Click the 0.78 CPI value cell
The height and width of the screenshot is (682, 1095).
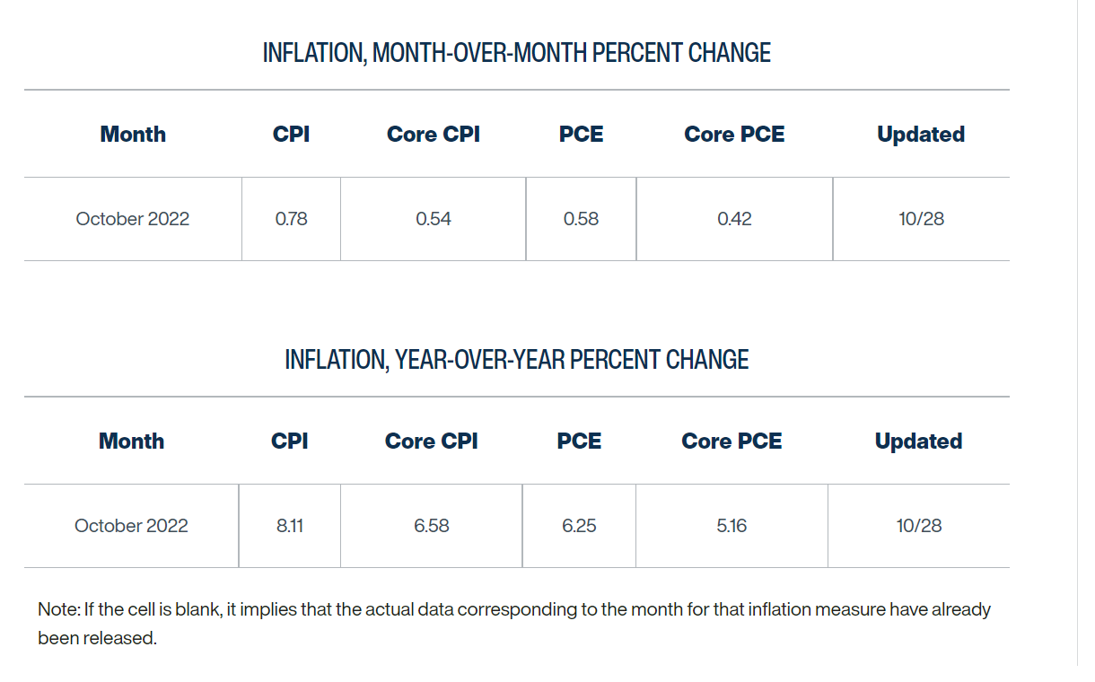pyautogui.click(x=291, y=219)
